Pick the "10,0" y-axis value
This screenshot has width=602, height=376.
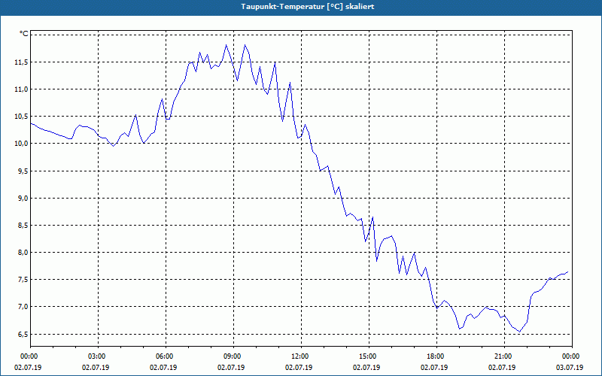(21, 144)
